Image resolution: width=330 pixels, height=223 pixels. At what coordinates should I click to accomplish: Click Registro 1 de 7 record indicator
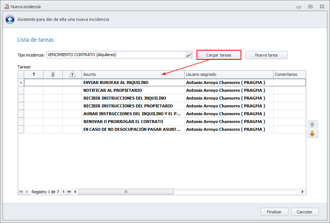click(x=45, y=192)
